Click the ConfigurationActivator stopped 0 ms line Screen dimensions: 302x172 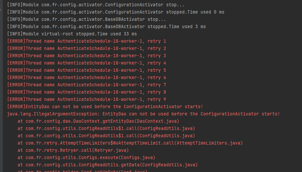click(x=116, y=12)
